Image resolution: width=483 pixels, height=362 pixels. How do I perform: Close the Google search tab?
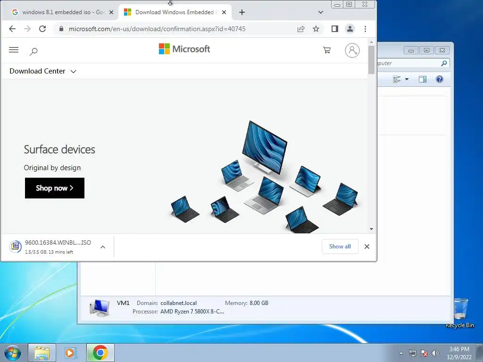(111, 12)
